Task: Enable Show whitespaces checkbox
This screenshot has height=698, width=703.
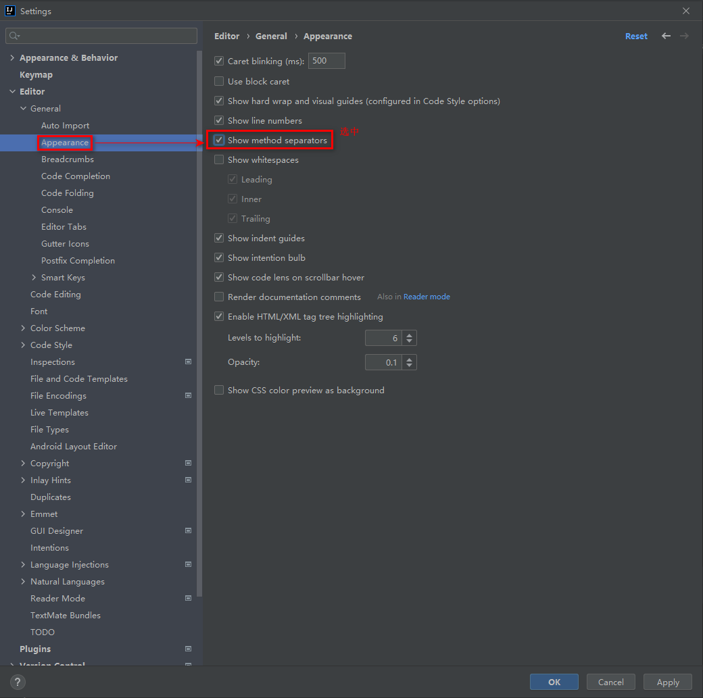Action: (x=219, y=159)
